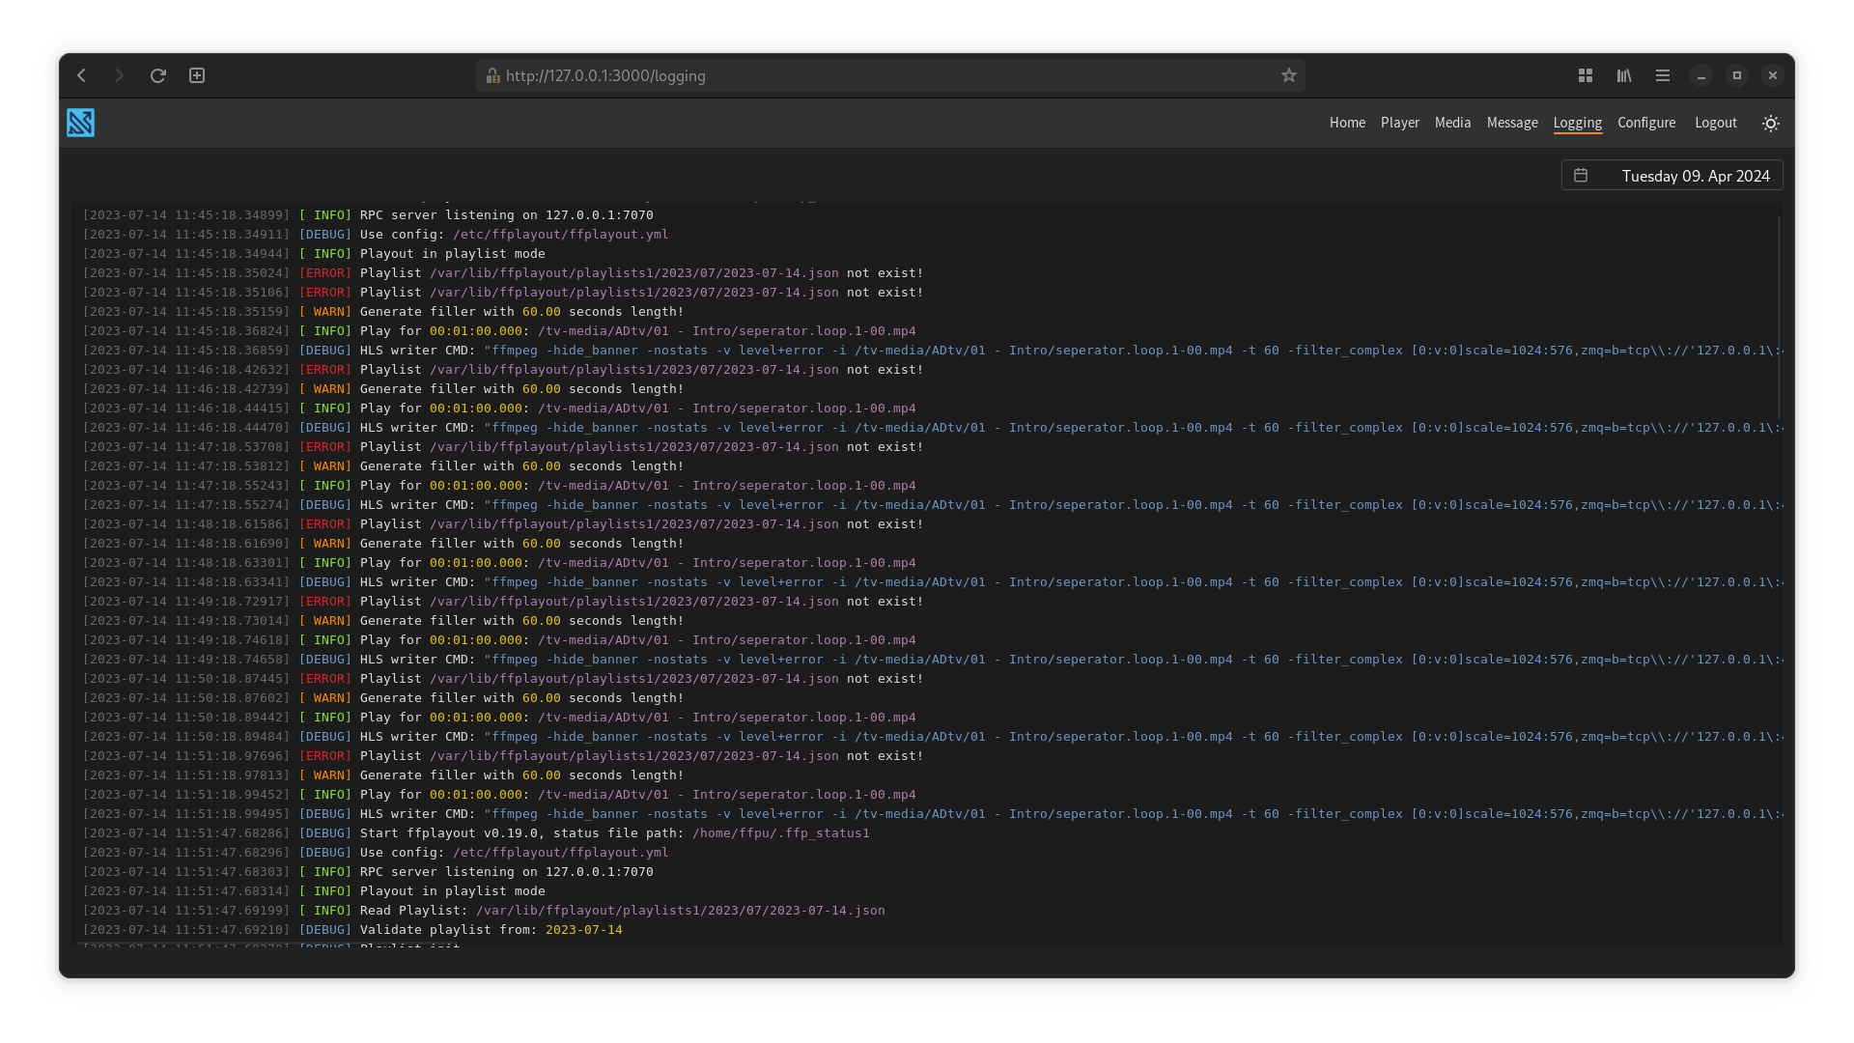
Task: Toggle light/dark theme with the sun icon
Action: [1771, 124]
